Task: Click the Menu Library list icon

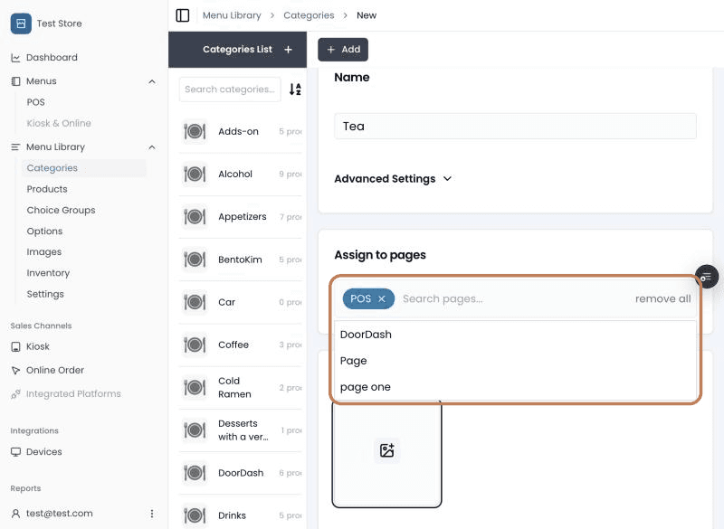Action: click(x=15, y=147)
